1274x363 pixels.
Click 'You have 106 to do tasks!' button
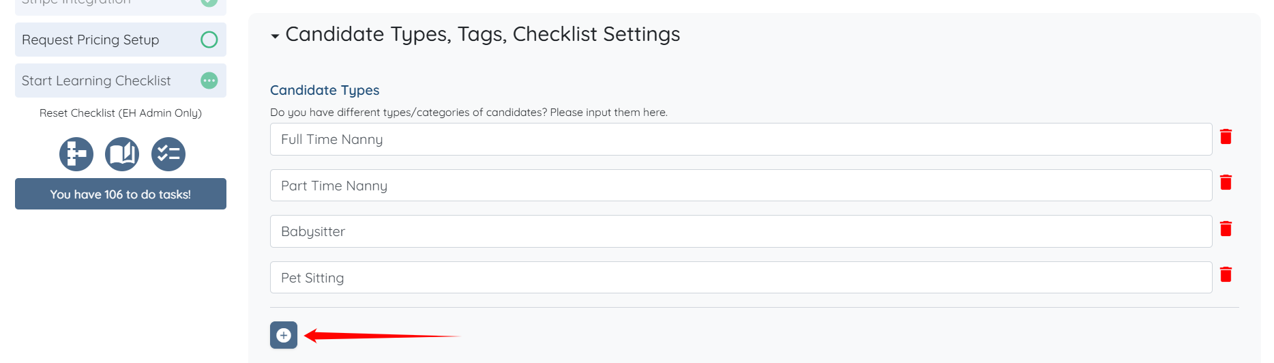[x=121, y=194]
